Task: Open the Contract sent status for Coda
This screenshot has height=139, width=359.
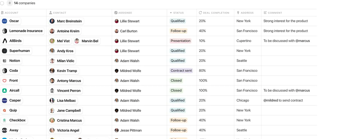Action: (x=181, y=71)
